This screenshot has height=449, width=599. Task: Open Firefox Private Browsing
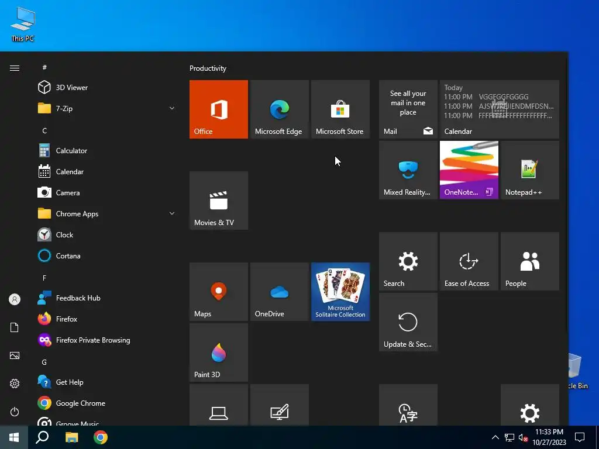click(106, 340)
